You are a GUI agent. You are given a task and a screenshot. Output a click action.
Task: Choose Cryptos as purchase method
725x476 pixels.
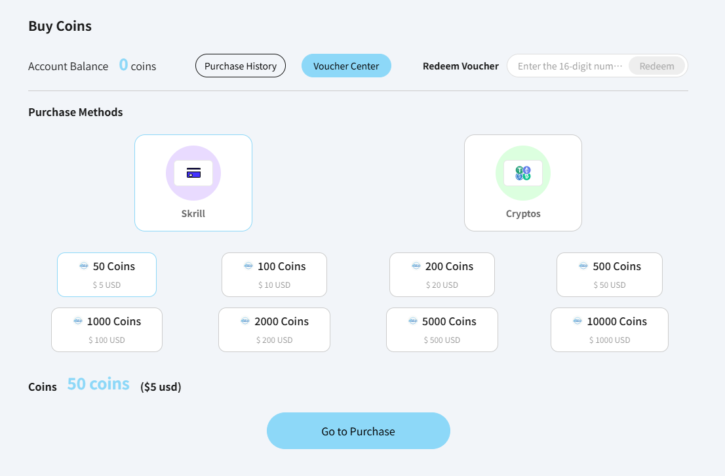[523, 183]
